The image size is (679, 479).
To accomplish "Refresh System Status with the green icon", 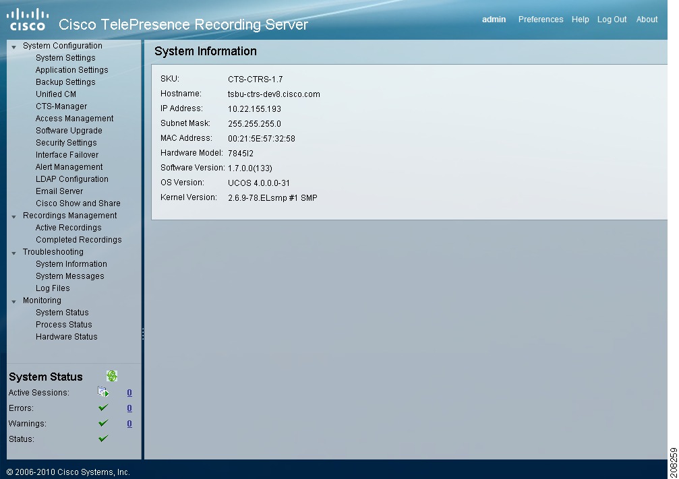I will click(112, 376).
